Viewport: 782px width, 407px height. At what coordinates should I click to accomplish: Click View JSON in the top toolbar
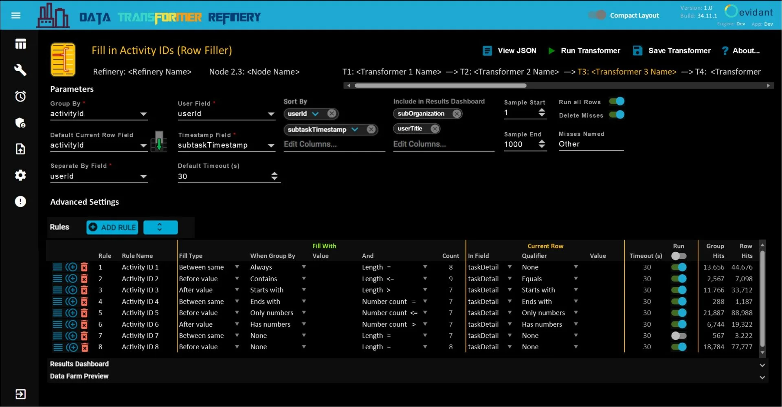pyautogui.click(x=510, y=51)
